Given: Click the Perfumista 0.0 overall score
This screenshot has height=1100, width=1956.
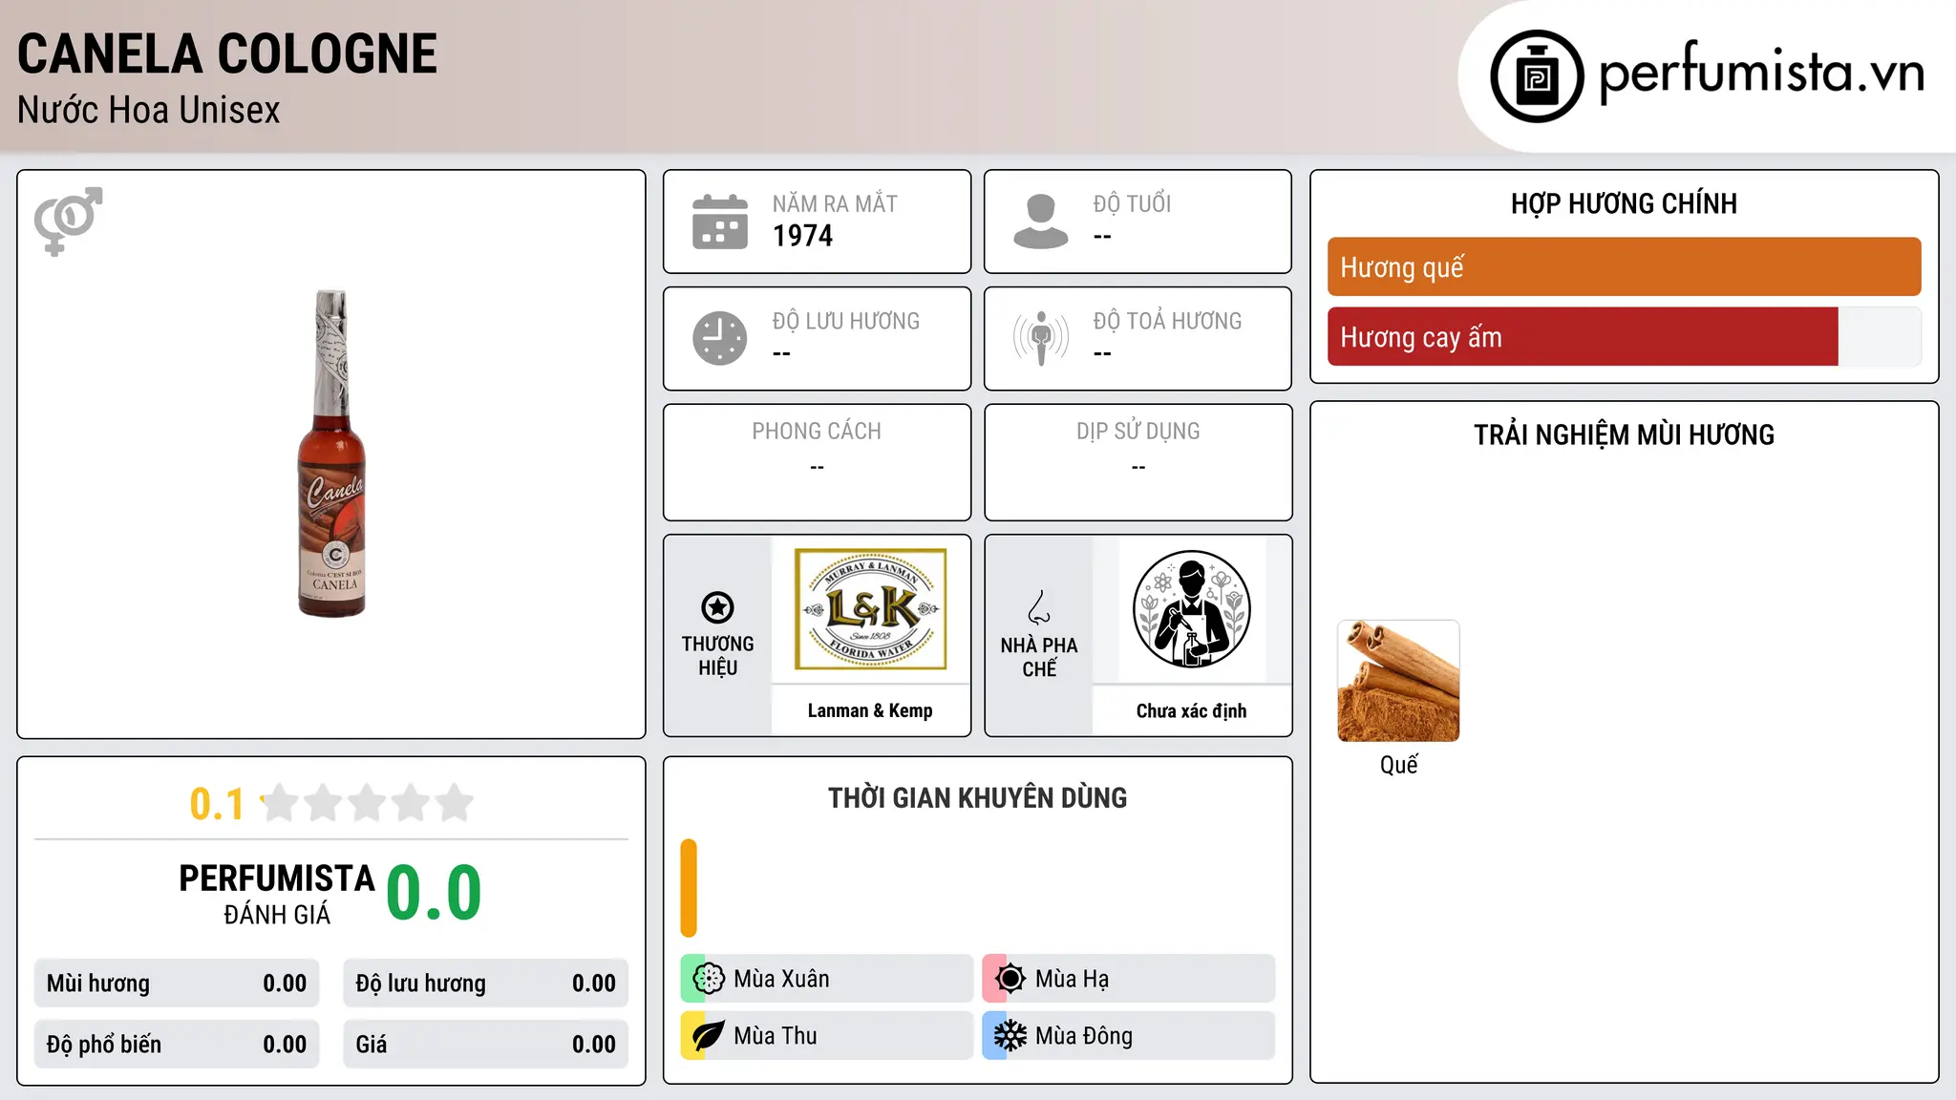Looking at the screenshot, I should [x=434, y=893].
